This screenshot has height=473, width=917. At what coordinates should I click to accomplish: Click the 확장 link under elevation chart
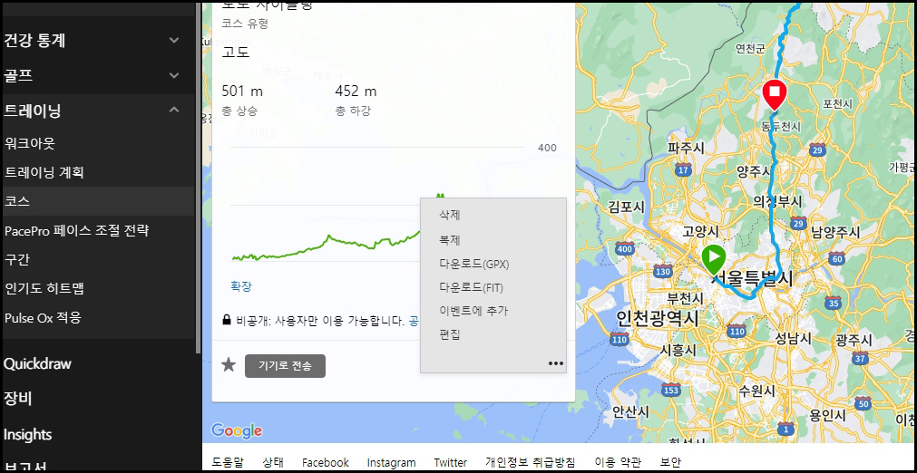(241, 286)
